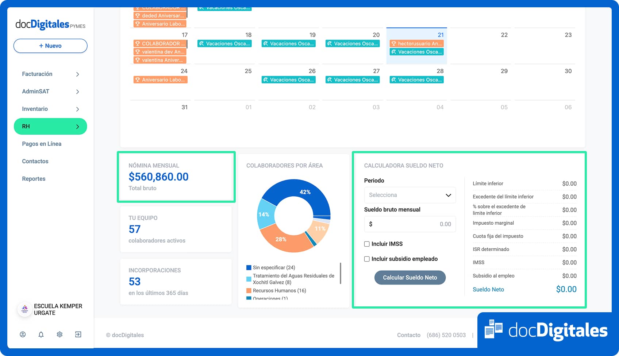
Task: Enable the Incluir subsidio empleado checkbox
Action: (367, 259)
